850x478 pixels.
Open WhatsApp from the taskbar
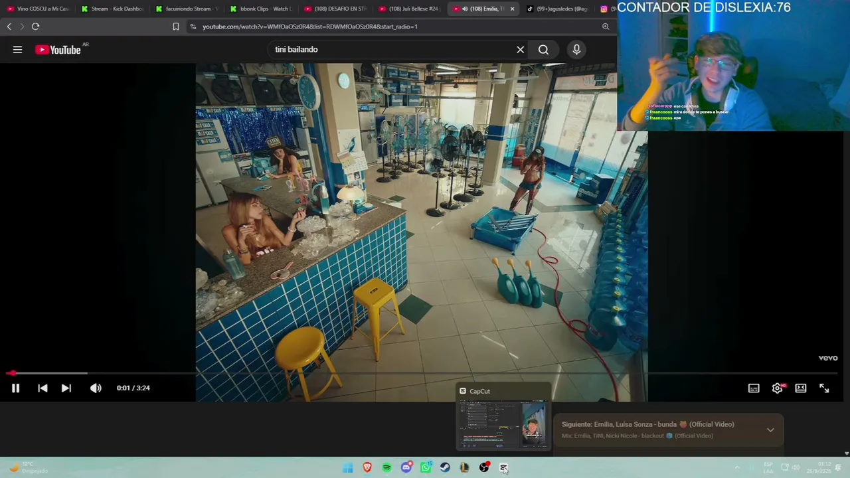pyautogui.click(x=426, y=468)
